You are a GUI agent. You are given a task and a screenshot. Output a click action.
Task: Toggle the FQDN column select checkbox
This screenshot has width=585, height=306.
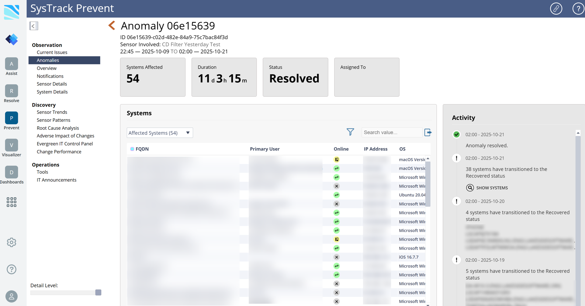point(132,149)
